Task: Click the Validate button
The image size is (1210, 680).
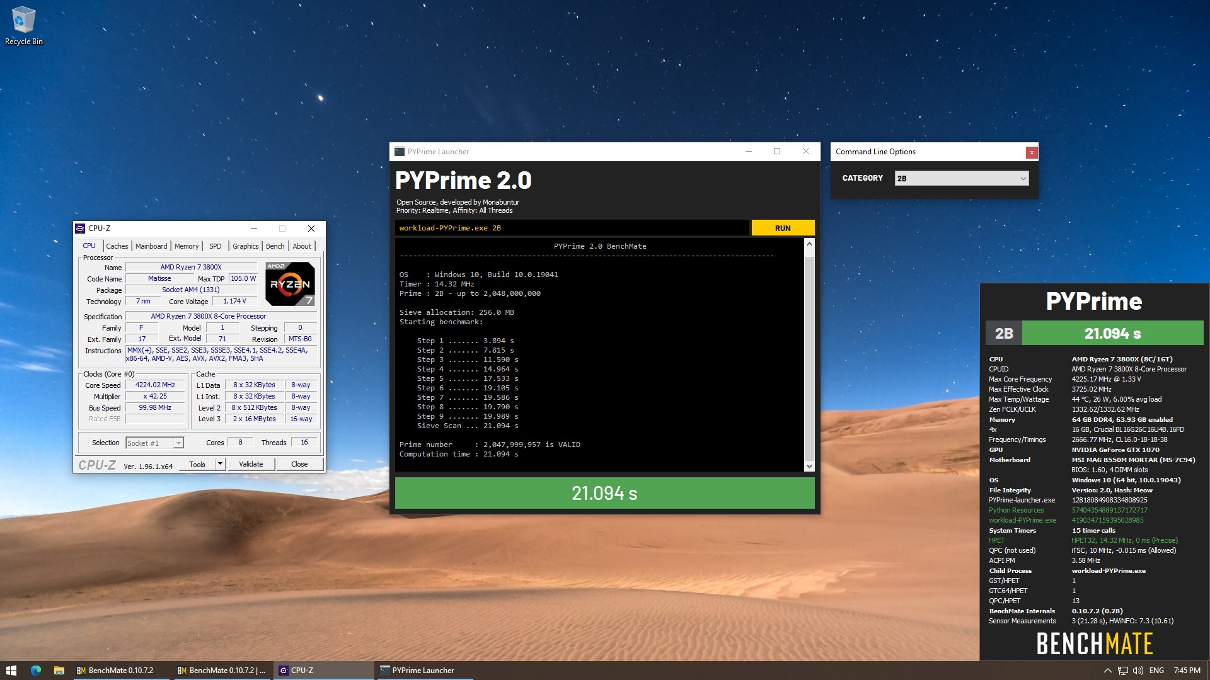Action: [x=251, y=464]
